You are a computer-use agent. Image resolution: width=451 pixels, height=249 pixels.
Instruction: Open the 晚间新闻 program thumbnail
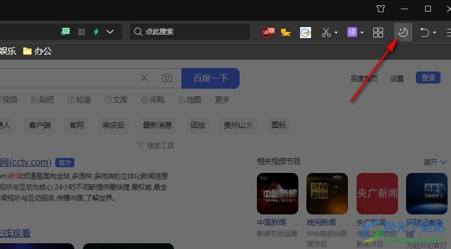click(x=327, y=194)
